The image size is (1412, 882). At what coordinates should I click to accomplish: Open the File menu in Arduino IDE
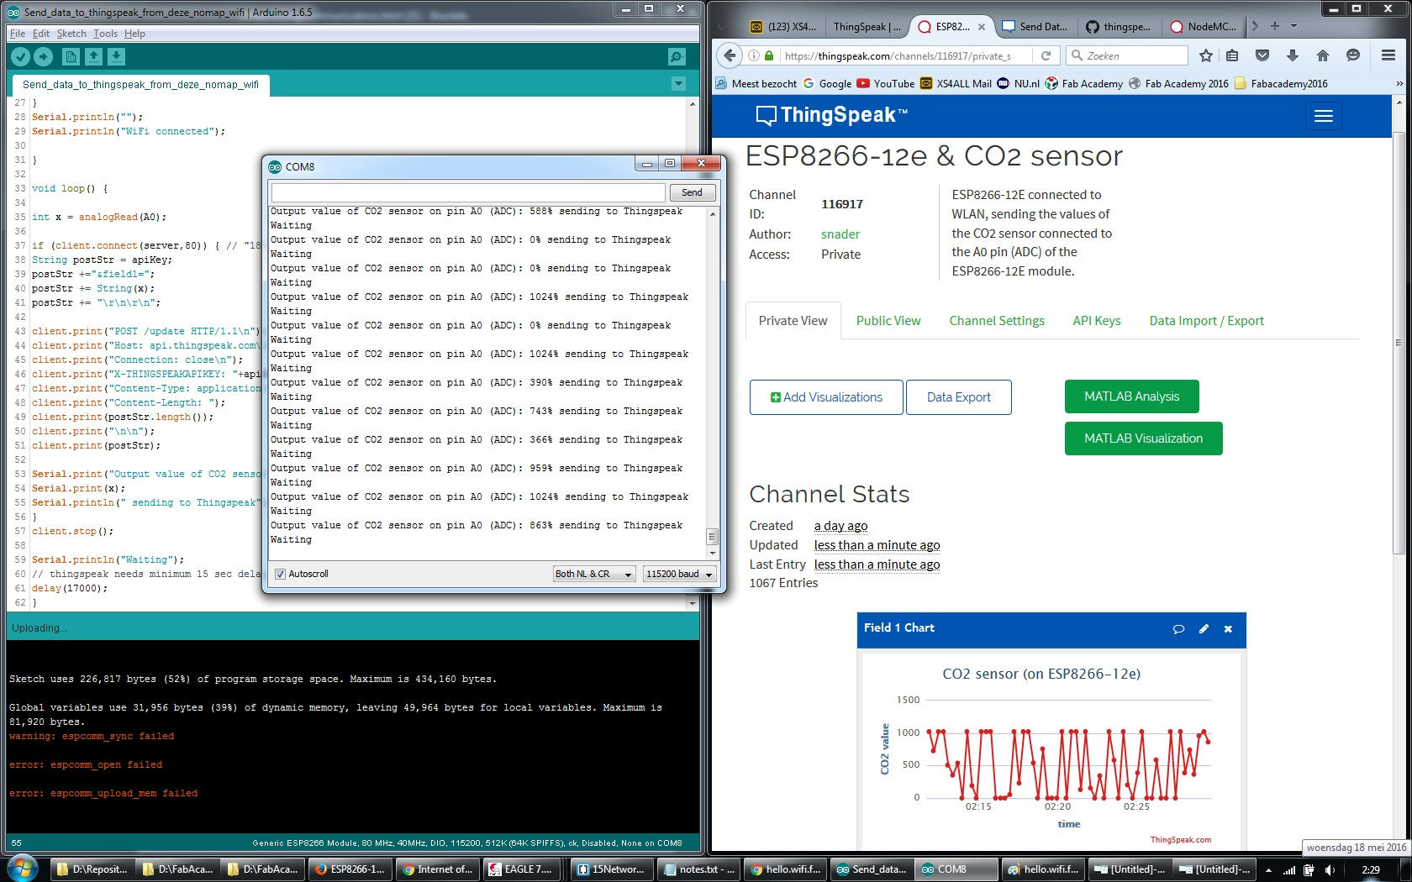point(18,34)
